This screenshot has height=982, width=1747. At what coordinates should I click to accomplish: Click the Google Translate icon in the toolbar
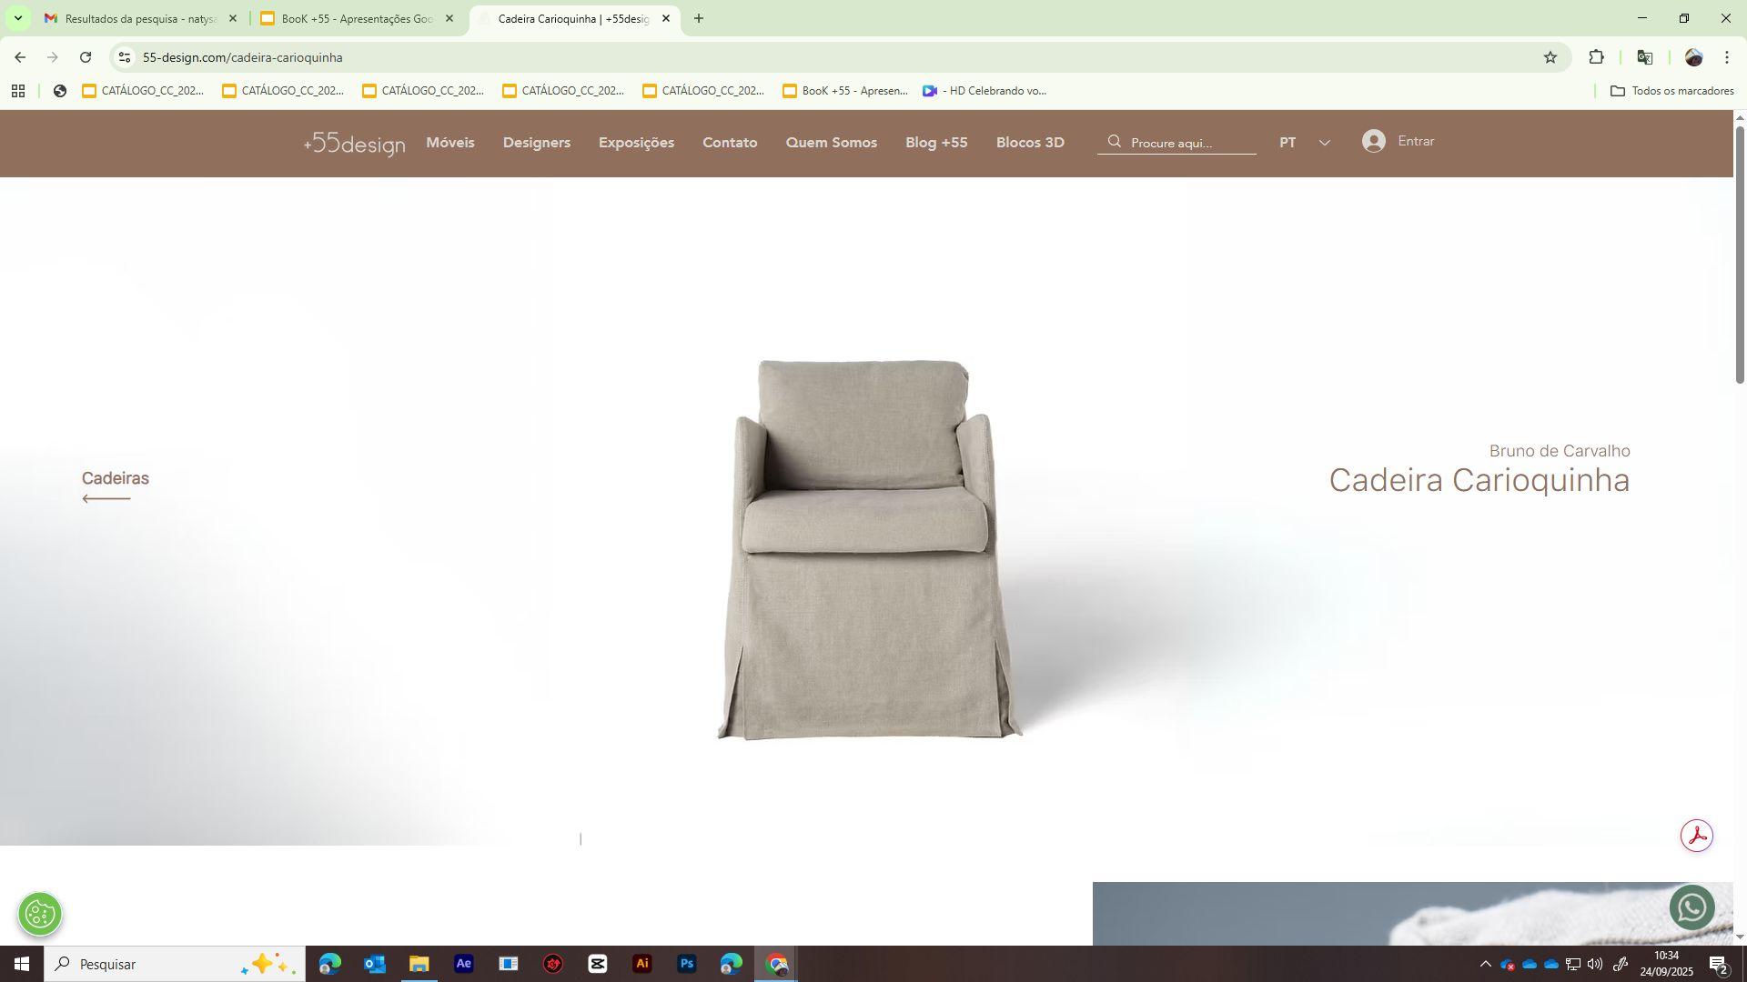[x=1644, y=57]
